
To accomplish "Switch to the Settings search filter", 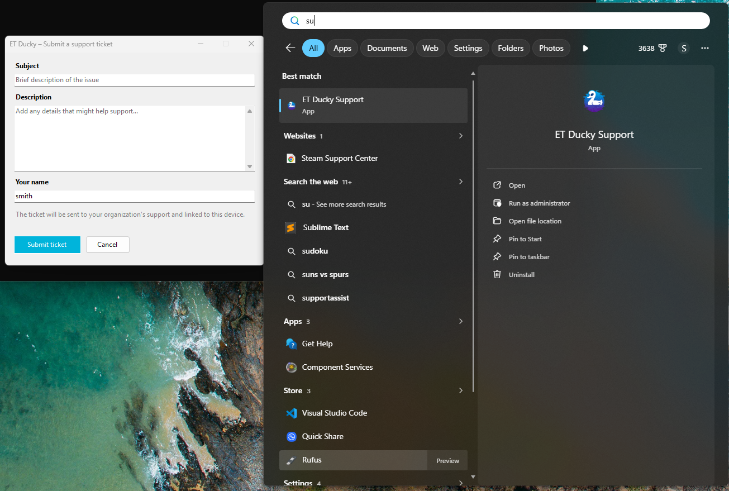I will coord(468,48).
